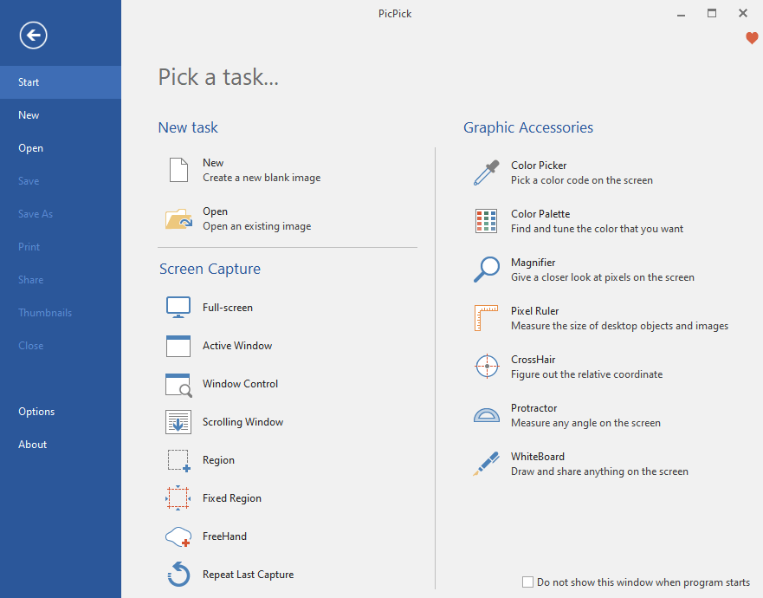This screenshot has width=763, height=598.
Task: Click the red heart icon
Action: tap(752, 38)
